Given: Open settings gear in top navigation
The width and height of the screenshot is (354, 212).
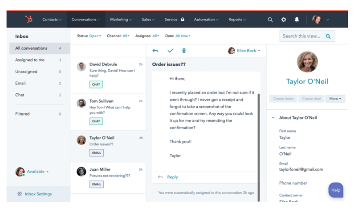Looking at the screenshot, I should 284,20.
